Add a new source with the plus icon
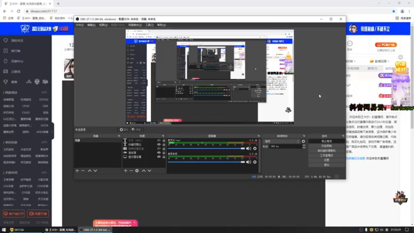Viewport: 414px width, 233px height. click(125, 171)
